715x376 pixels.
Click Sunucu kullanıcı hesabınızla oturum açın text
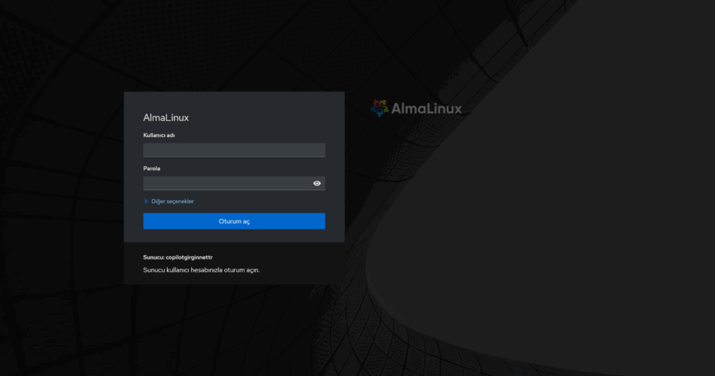click(202, 270)
